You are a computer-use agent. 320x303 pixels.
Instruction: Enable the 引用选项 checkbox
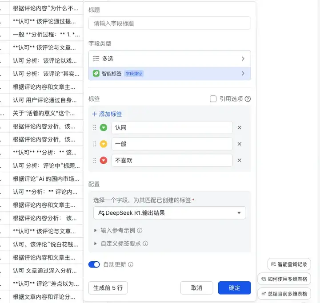pyautogui.click(x=213, y=99)
